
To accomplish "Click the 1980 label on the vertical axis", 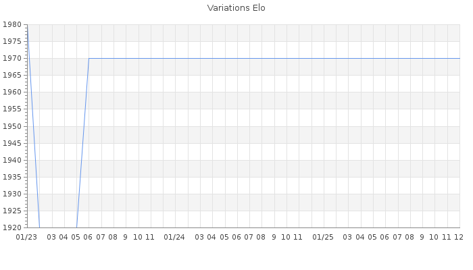I will pyautogui.click(x=12, y=24).
